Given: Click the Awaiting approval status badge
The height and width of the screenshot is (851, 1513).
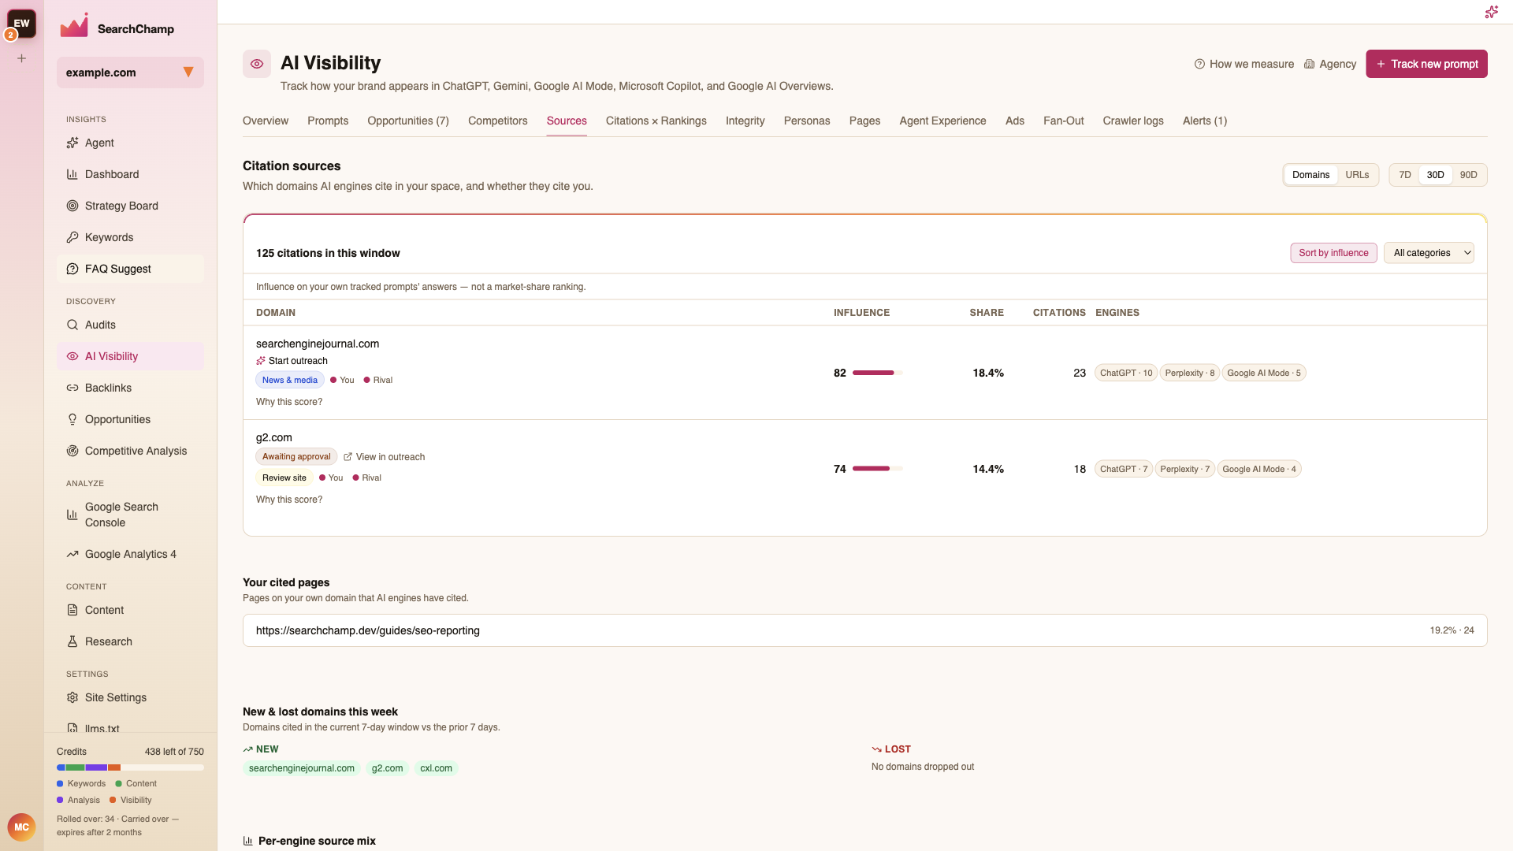Looking at the screenshot, I should point(296,457).
